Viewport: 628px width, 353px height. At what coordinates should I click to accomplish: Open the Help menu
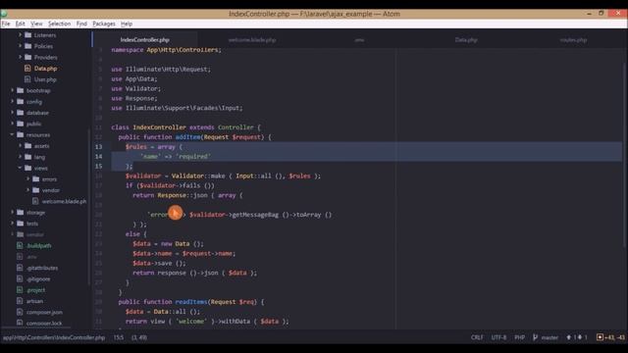point(127,24)
